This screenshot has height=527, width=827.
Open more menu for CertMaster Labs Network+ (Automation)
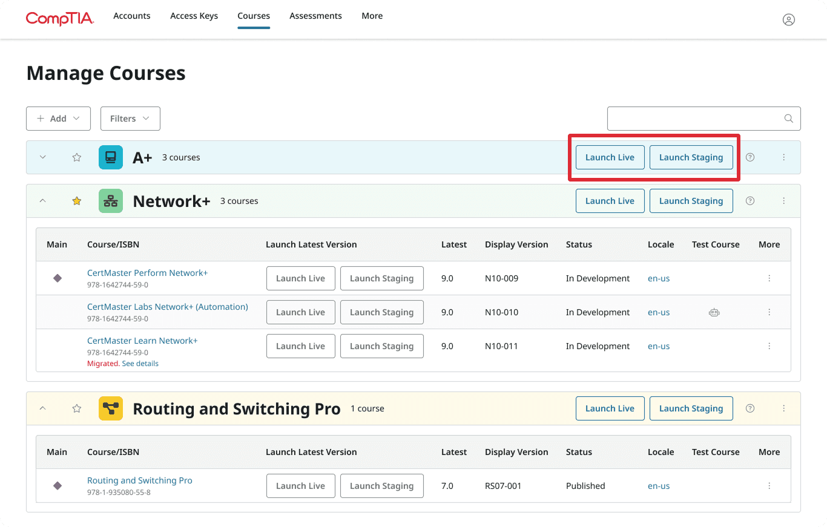[769, 312]
